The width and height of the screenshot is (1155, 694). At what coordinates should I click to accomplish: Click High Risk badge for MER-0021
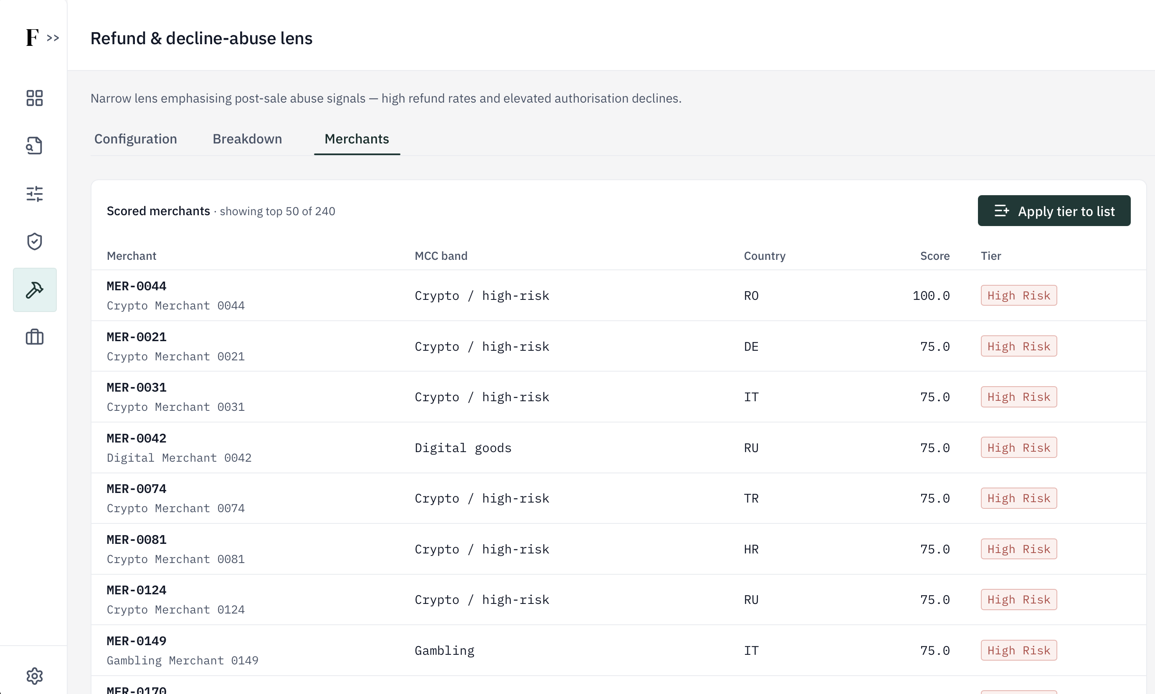coord(1019,347)
